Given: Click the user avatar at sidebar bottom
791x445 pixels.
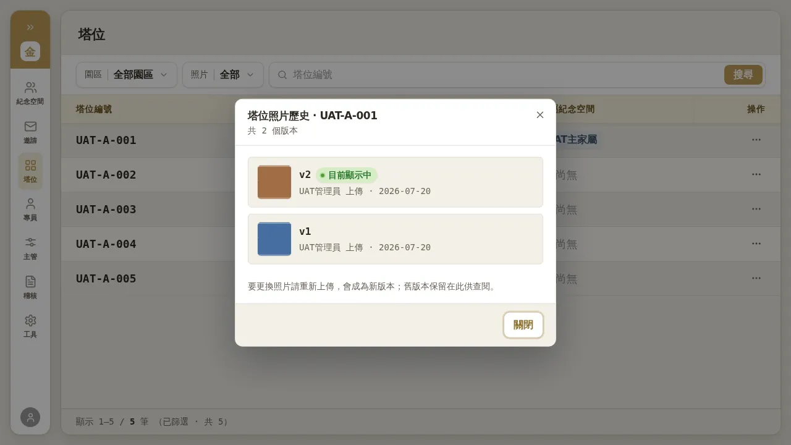Looking at the screenshot, I should [30, 417].
